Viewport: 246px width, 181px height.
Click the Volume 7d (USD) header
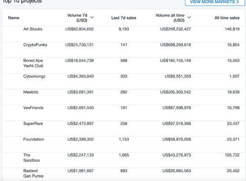pos(78,18)
